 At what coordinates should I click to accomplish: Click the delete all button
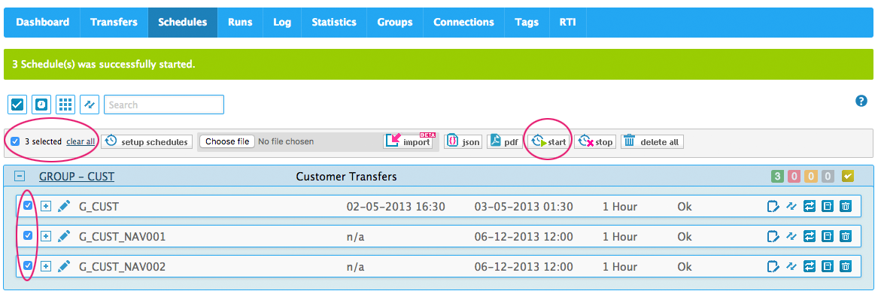(x=652, y=141)
